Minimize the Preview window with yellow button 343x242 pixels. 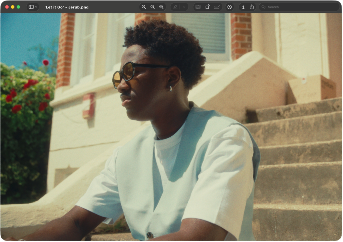tap(13, 7)
